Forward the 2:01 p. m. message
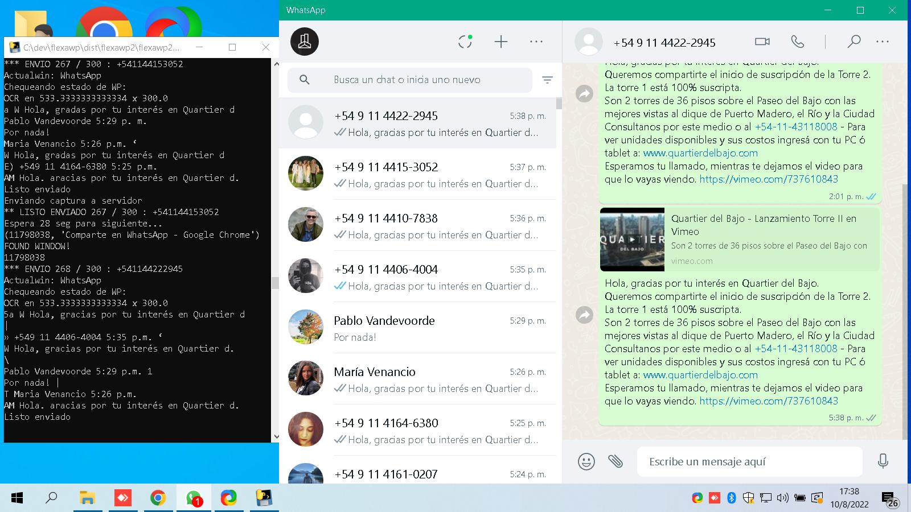Screen dimensions: 911x512 coord(585,93)
